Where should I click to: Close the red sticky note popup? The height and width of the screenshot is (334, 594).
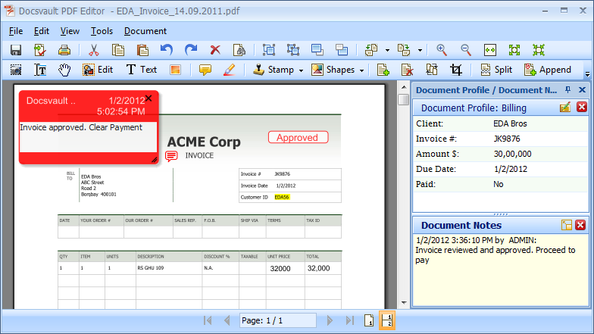[x=148, y=98]
